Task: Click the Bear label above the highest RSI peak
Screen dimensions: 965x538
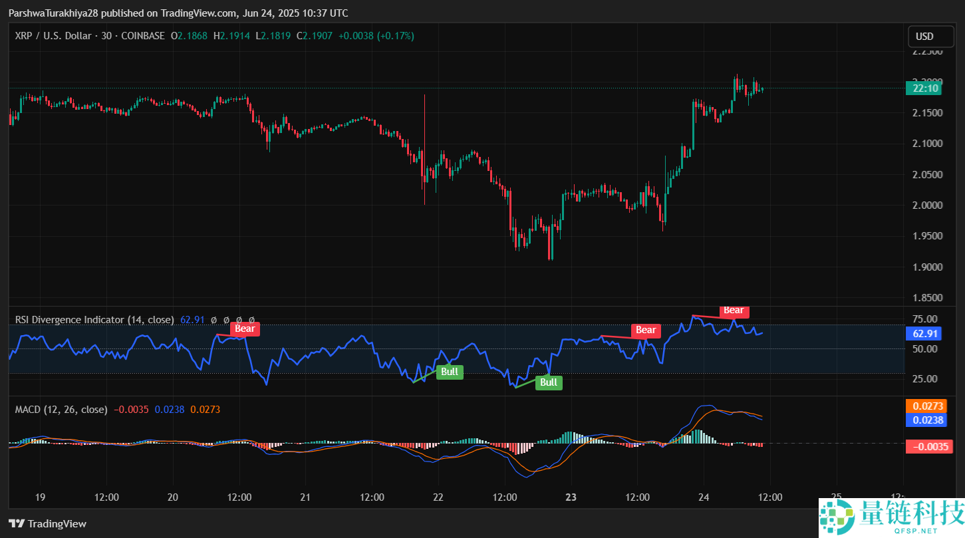Action: point(734,311)
